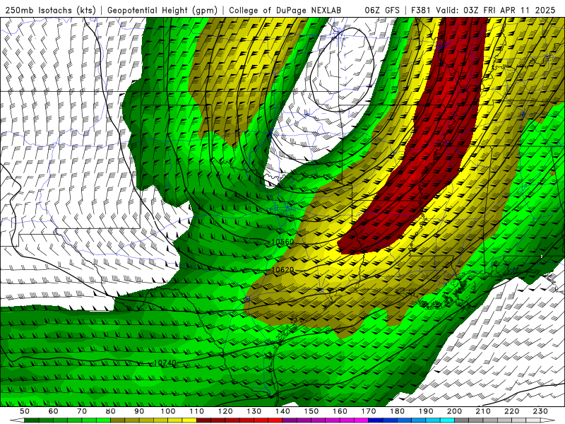Screen dimensions: 565x424
Task: Click the 70 value on the color scale
Action: pyautogui.click(x=82, y=411)
